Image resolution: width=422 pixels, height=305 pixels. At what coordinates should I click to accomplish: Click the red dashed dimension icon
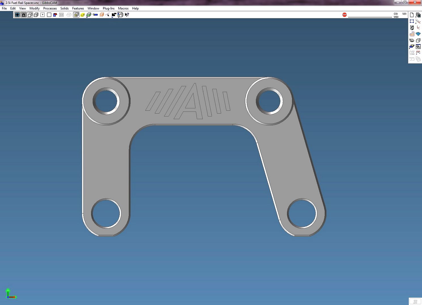[x=418, y=53]
